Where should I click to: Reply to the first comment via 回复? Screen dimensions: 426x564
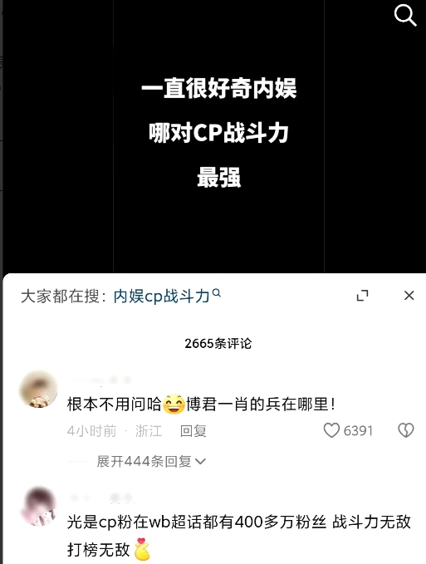tap(193, 431)
